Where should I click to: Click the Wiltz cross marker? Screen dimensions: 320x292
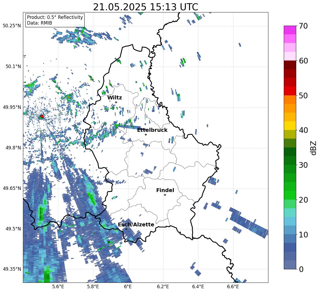116,102
